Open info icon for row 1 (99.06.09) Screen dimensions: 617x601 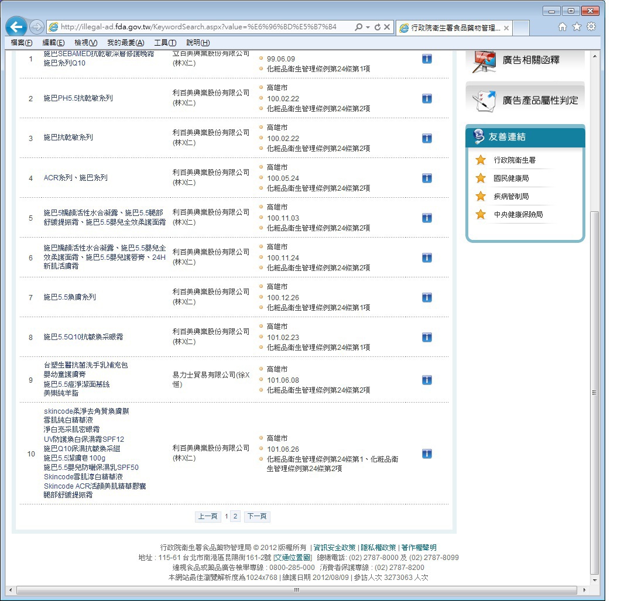tap(427, 59)
